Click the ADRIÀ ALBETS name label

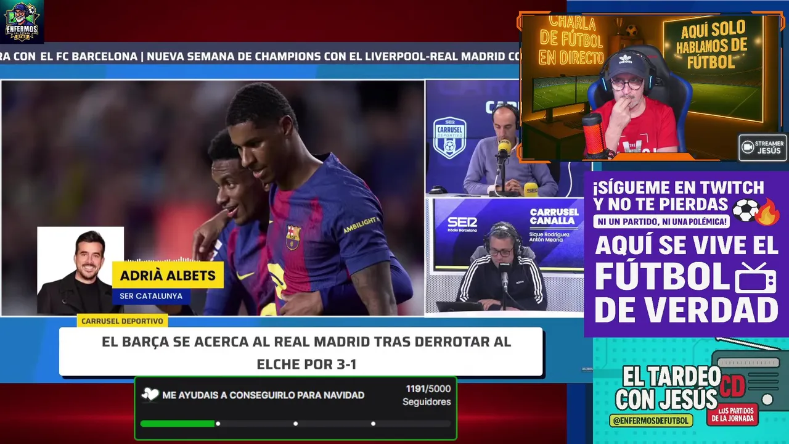point(168,275)
